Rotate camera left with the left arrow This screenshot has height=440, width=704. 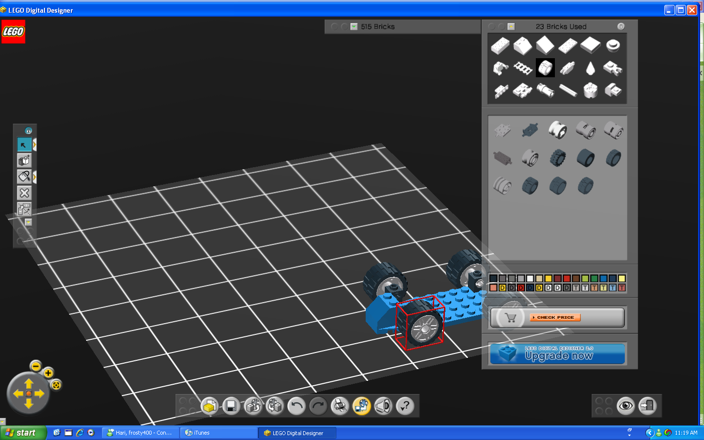[x=18, y=394]
